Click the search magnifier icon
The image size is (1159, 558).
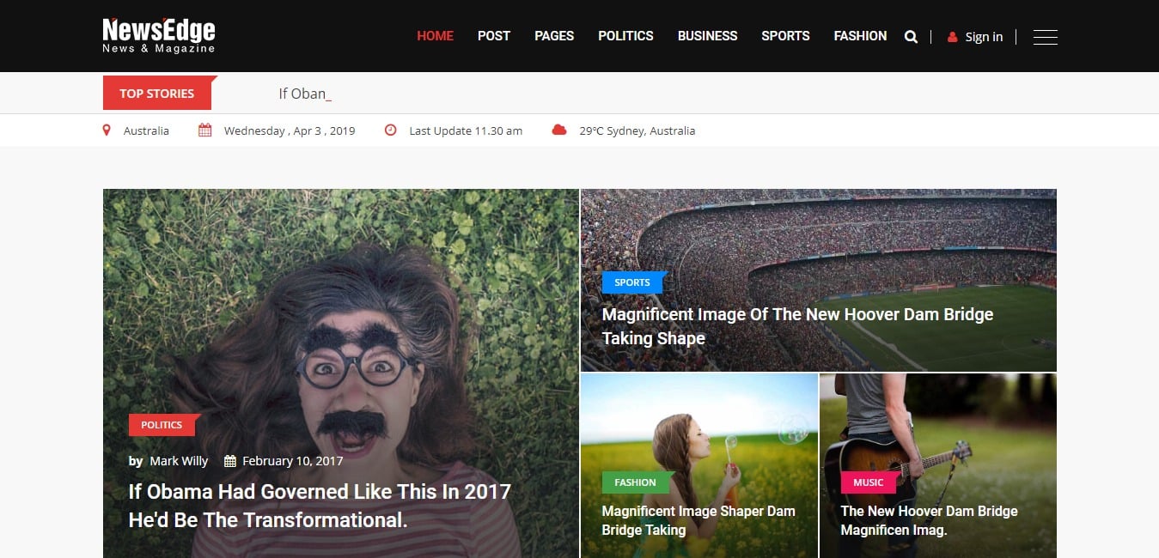pos(911,37)
